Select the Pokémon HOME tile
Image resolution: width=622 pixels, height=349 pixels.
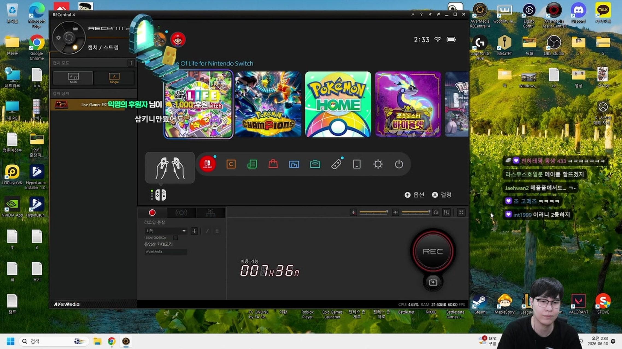(338, 104)
